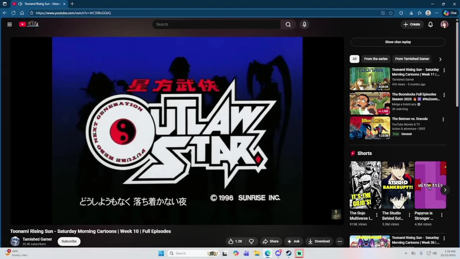Image resolution: width=460 pixels, height=259 pixels.
Task: Open browser home page icon
Action: pos(22,13)
